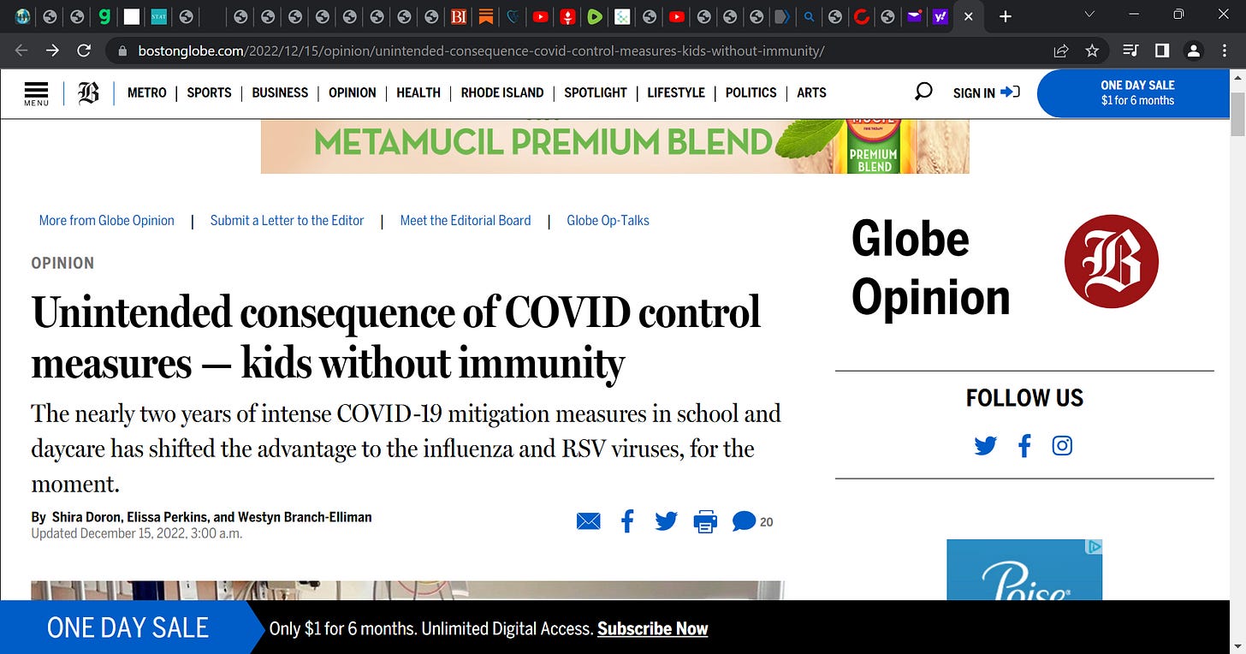View site info via the lock icon
Image resolution: width=1246 pixels, height=654 pixels.
tap(122, 51)
